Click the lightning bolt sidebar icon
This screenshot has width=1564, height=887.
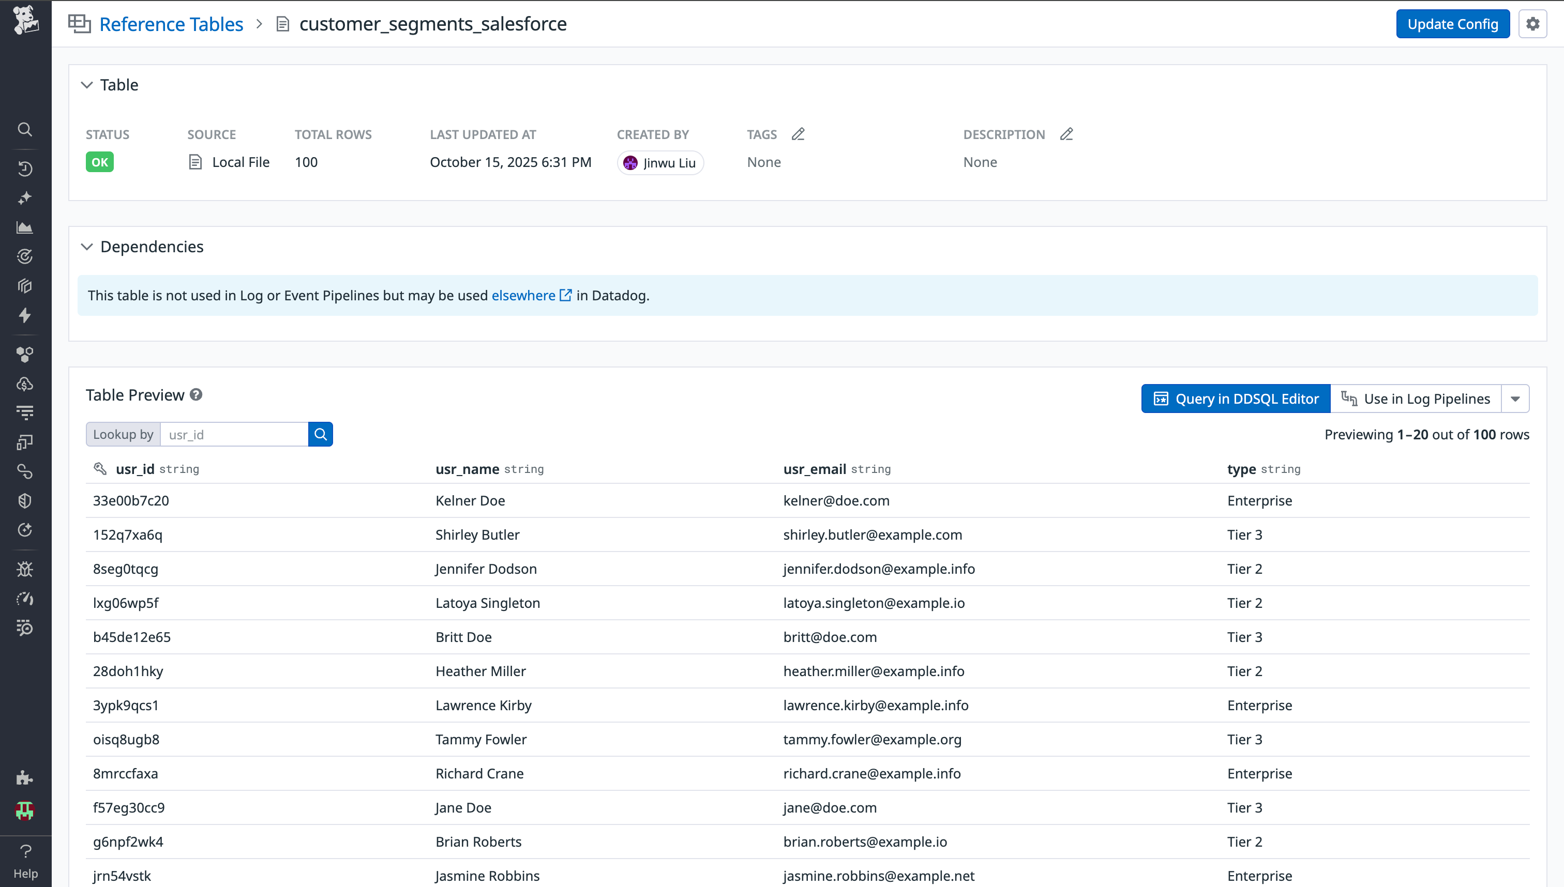click(25, 315)
